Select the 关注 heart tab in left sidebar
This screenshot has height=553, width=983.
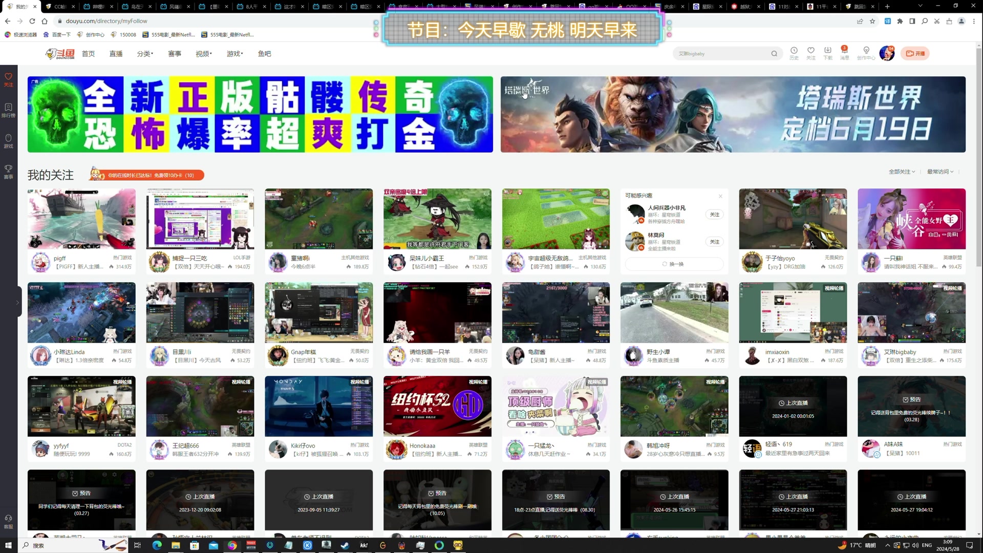(x=8, y=79)
